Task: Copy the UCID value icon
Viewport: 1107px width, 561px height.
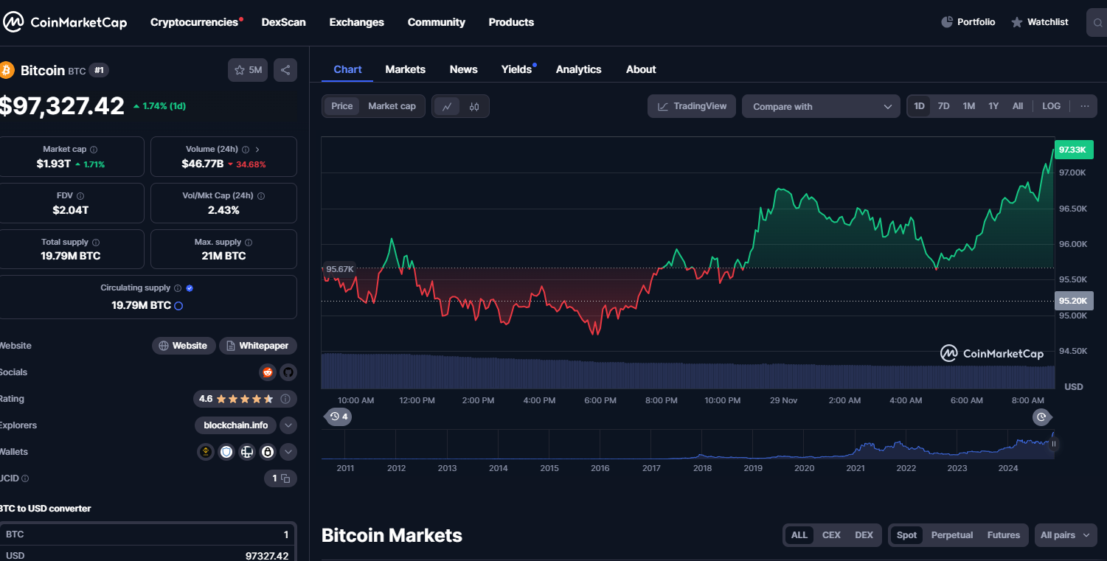Action: click(x=285, y=478)
